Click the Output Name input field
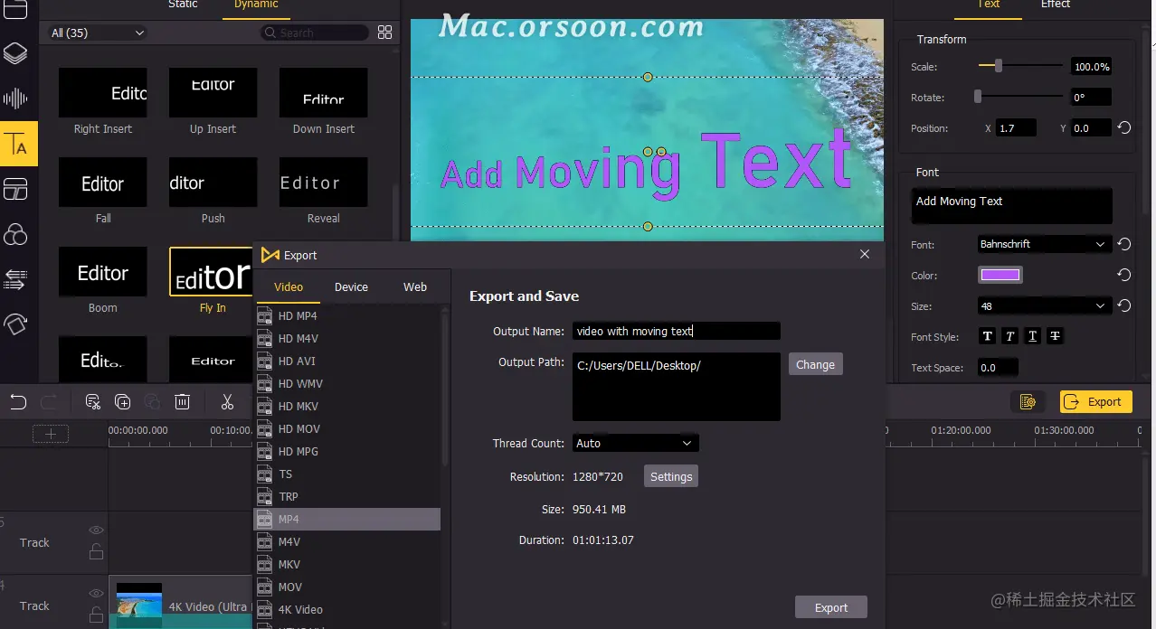Screen dimensions: 1156x629 (x=676, y=331)
